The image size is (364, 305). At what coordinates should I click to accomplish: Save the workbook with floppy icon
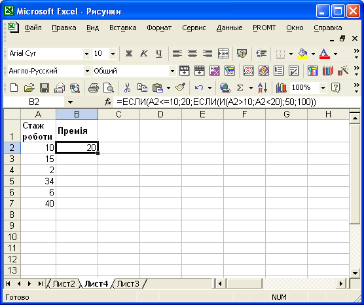click(45, 88)
